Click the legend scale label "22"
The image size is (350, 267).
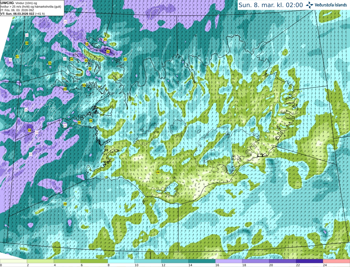coord(298,265)
